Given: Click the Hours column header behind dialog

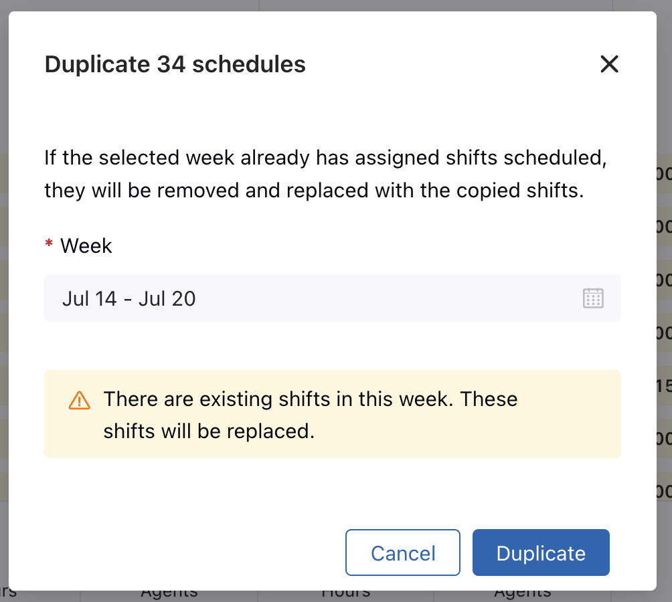Looking at the screenshot, I should click(x=346, y=594).
